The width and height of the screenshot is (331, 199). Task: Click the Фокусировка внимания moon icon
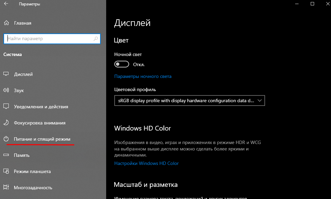[6, 123]
